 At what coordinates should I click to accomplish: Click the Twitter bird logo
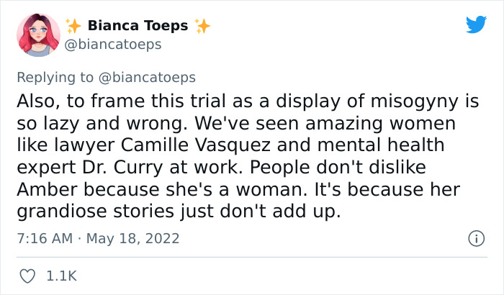pos(476,25)
